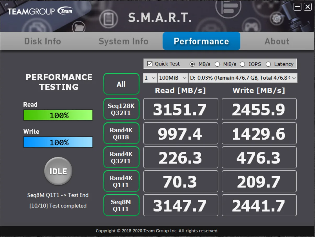
Task: Click the 2455.9 sequential write result
Action: click(259, 109)
